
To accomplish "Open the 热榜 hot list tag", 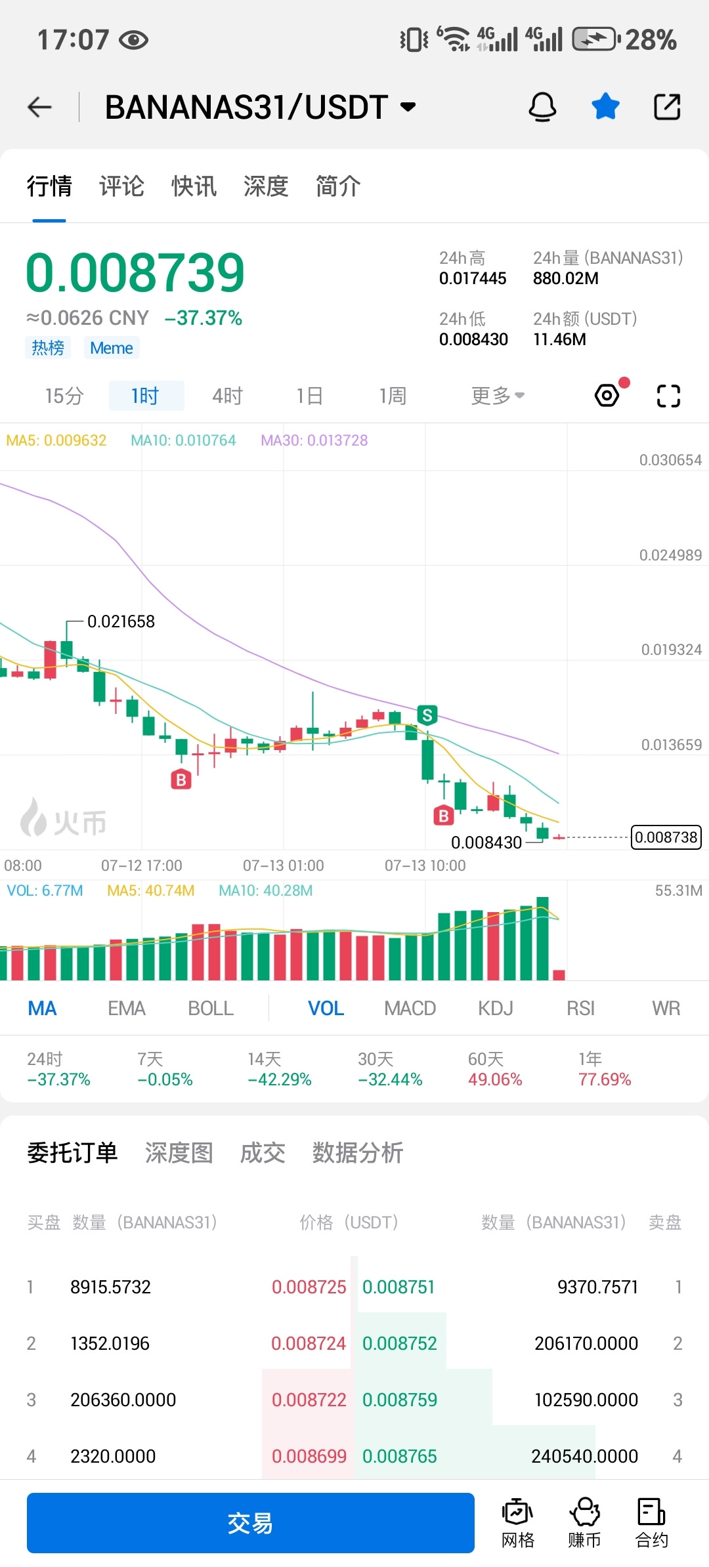I will tap(48, 348).
